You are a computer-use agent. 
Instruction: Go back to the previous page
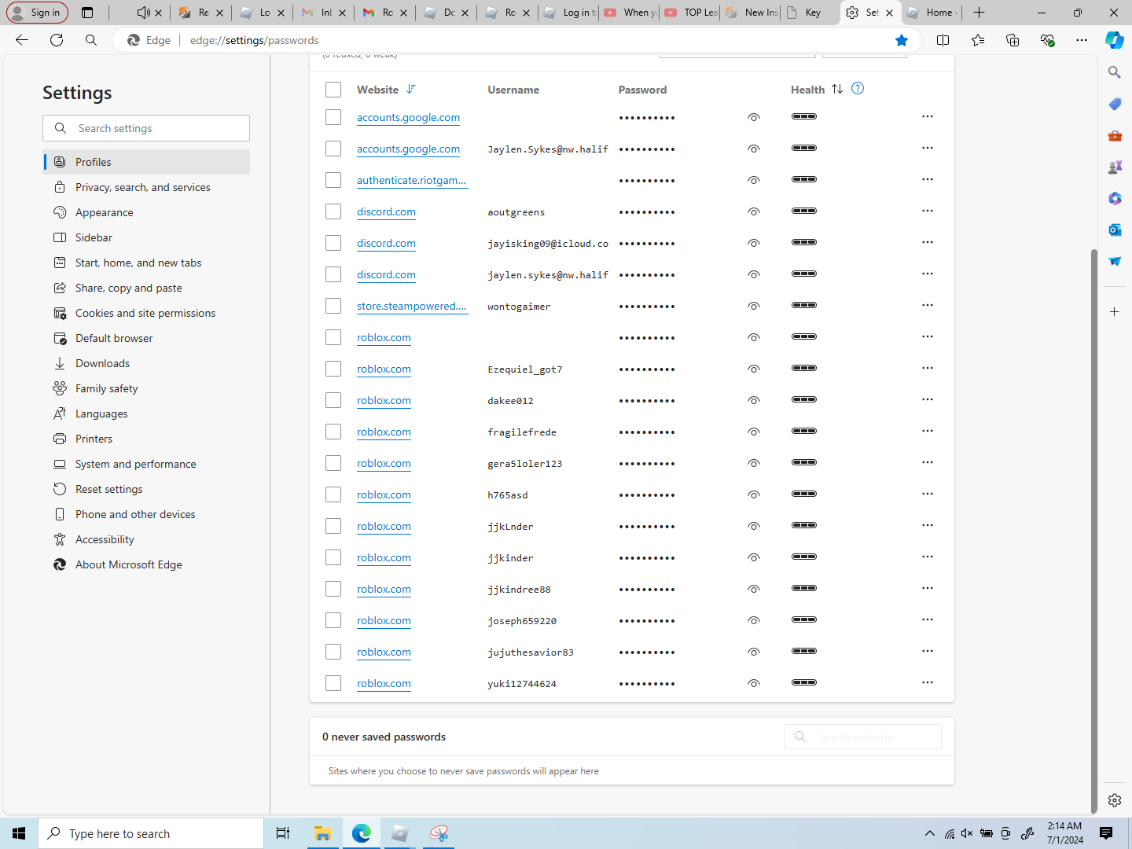click(x=22, y=40)
